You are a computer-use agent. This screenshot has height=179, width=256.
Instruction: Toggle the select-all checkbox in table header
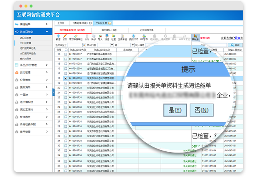tap(66, 50)
